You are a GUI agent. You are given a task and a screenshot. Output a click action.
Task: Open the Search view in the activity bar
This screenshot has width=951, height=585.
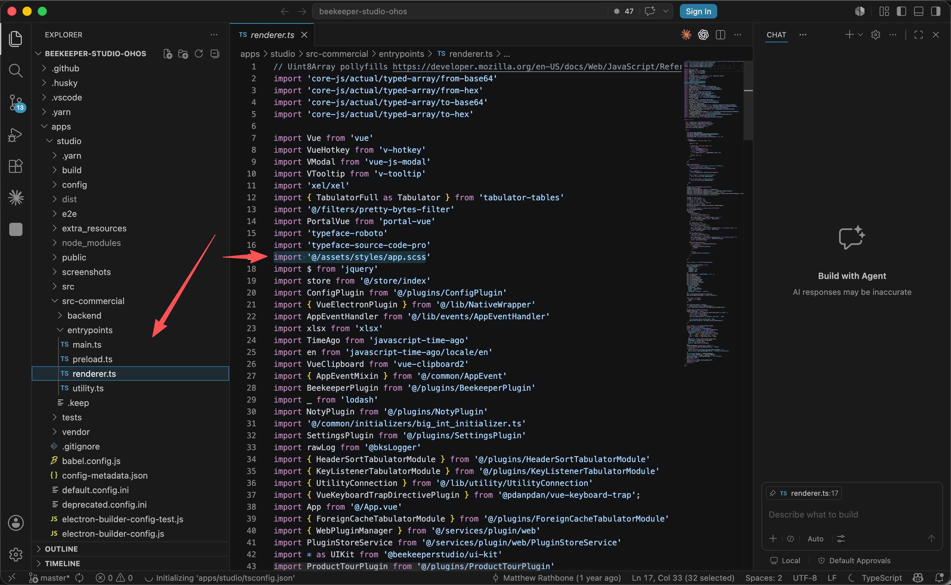(x=16, y=70)
